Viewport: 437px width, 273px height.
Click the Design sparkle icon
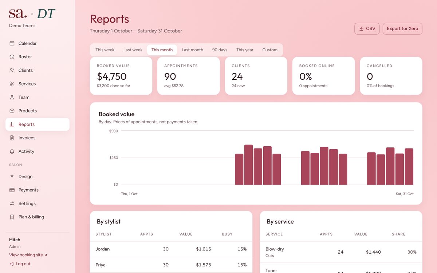point(12,177)
